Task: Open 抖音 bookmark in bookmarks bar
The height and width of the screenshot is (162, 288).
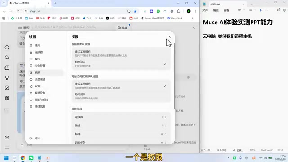Action: tap(110, 18)
